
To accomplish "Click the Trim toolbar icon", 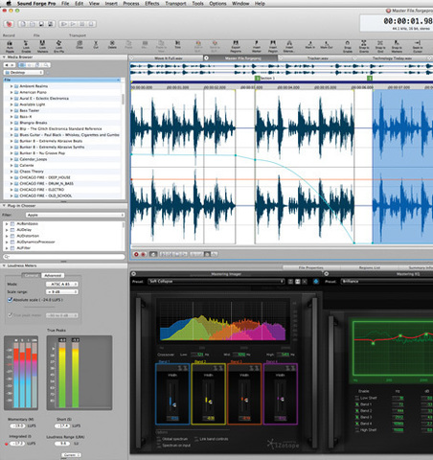I will pos(177,45).
